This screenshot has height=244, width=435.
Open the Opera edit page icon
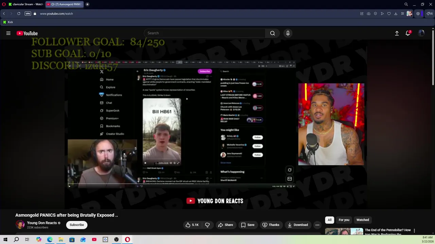pyautogui.click(x=362, y=14)
